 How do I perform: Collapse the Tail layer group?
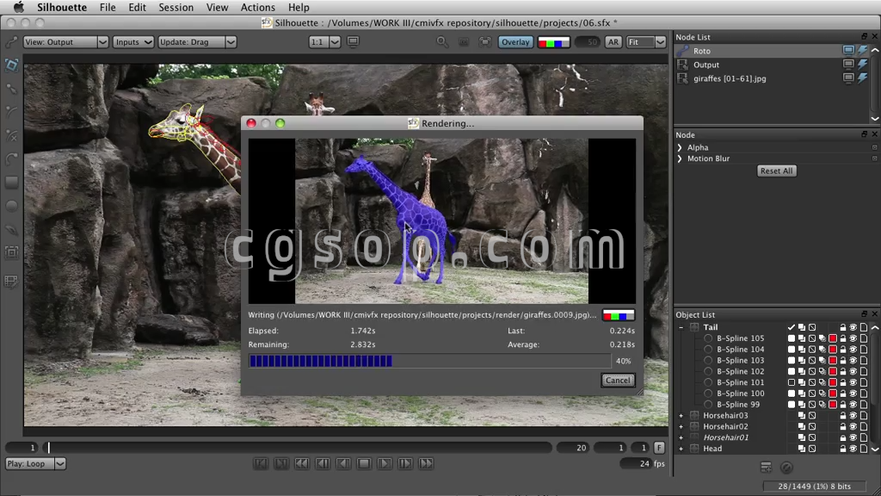681,327
